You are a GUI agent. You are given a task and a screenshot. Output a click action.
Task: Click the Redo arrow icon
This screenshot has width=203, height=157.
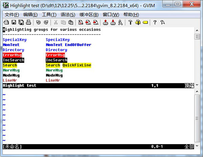[46, 22]
